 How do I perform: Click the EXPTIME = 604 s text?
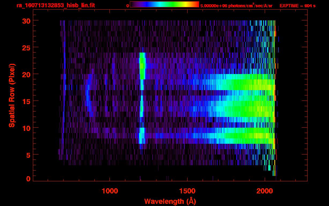point(297,6)
